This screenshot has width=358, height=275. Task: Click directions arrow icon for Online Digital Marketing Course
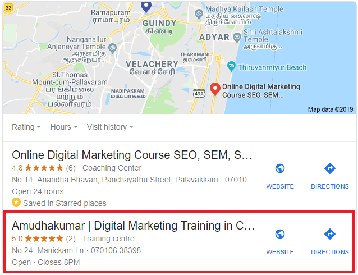pos(330,168)
